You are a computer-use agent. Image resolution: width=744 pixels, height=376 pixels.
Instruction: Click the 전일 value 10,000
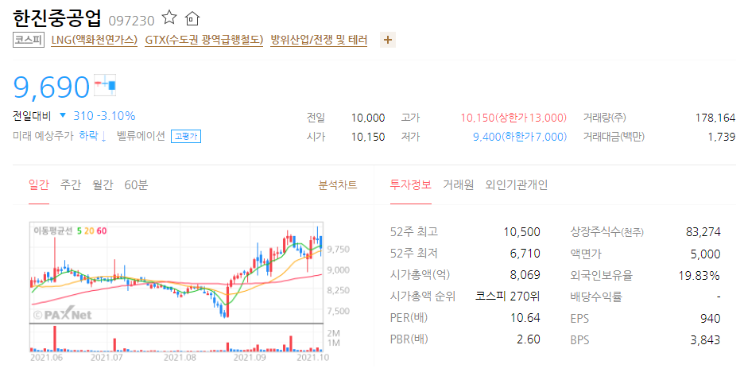pyautogui.click(x=368, y=118)
